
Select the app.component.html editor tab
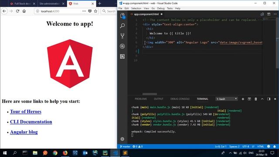point(146,14)
